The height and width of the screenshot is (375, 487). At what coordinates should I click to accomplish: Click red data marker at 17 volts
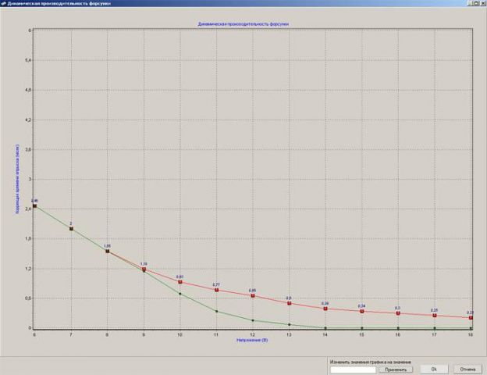click(435, 316)
